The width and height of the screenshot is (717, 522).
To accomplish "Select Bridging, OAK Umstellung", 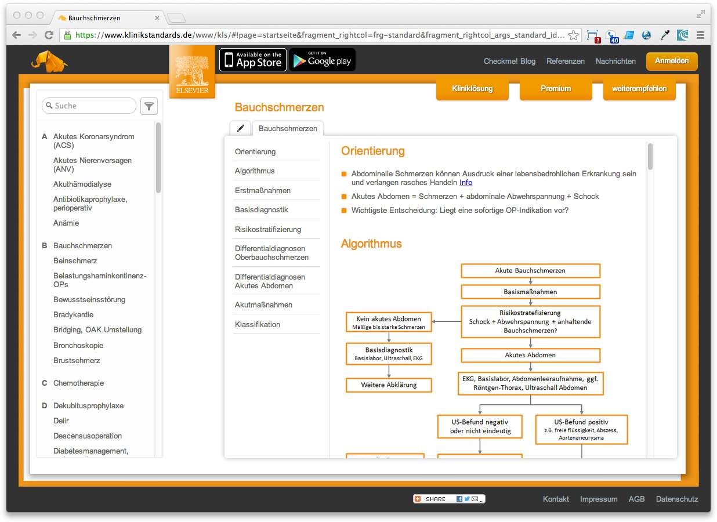I will pos(97,329).
